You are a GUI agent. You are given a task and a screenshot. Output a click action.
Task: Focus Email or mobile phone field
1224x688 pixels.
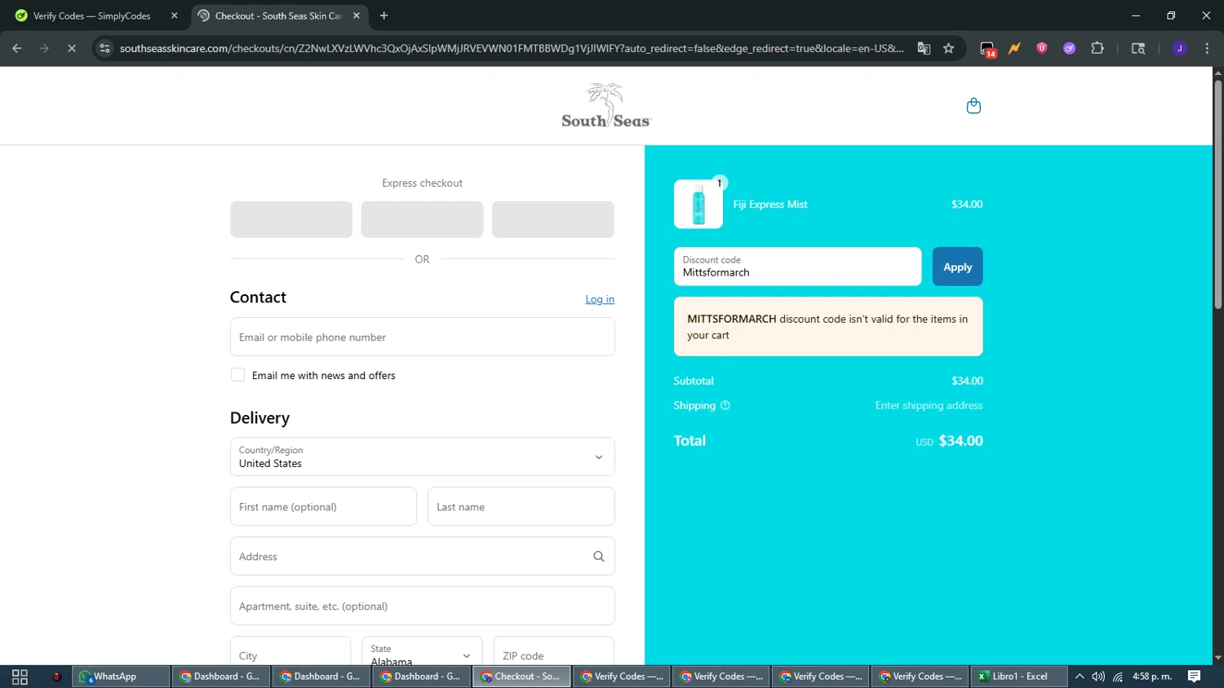pyautogui.click(x=422, y=337)
